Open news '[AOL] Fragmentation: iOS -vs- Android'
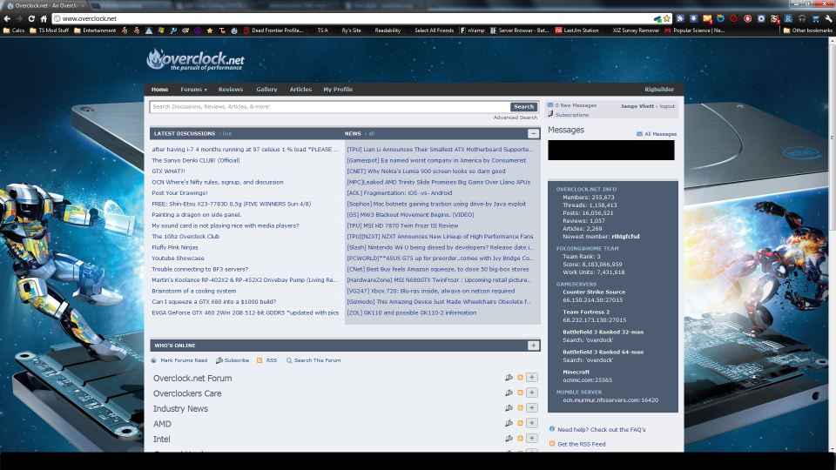Viewport: 836px width, 470px height. point(400,193)
